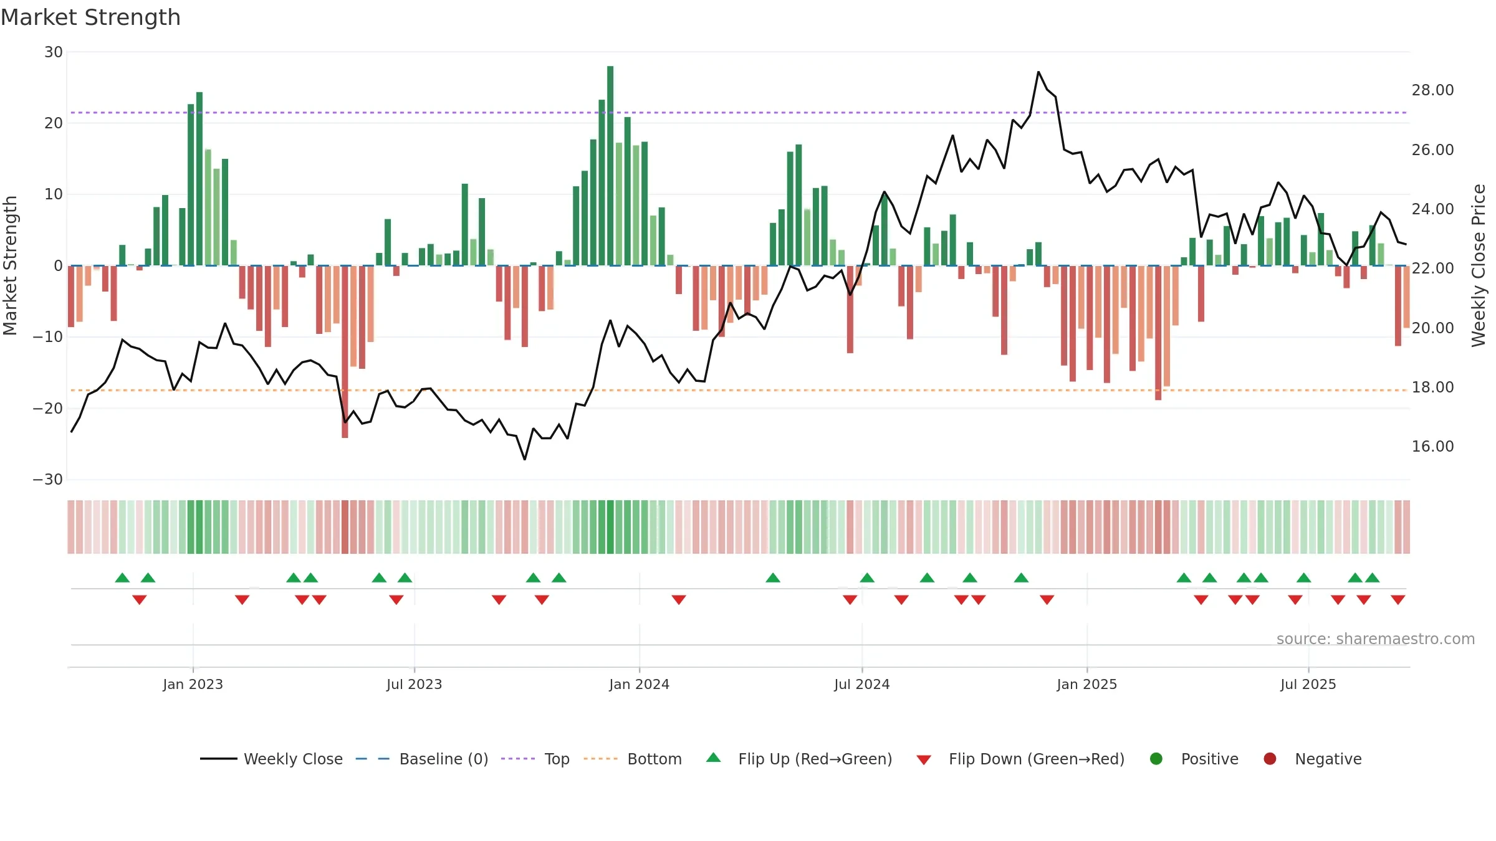The height and width of the screenshot is (841, 1496).
Task: Toggle the Top legend entry
Action: (535, 759)
